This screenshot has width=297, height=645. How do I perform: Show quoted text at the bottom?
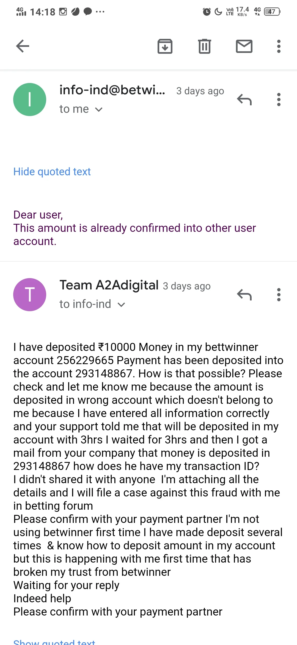coord(54,642)
